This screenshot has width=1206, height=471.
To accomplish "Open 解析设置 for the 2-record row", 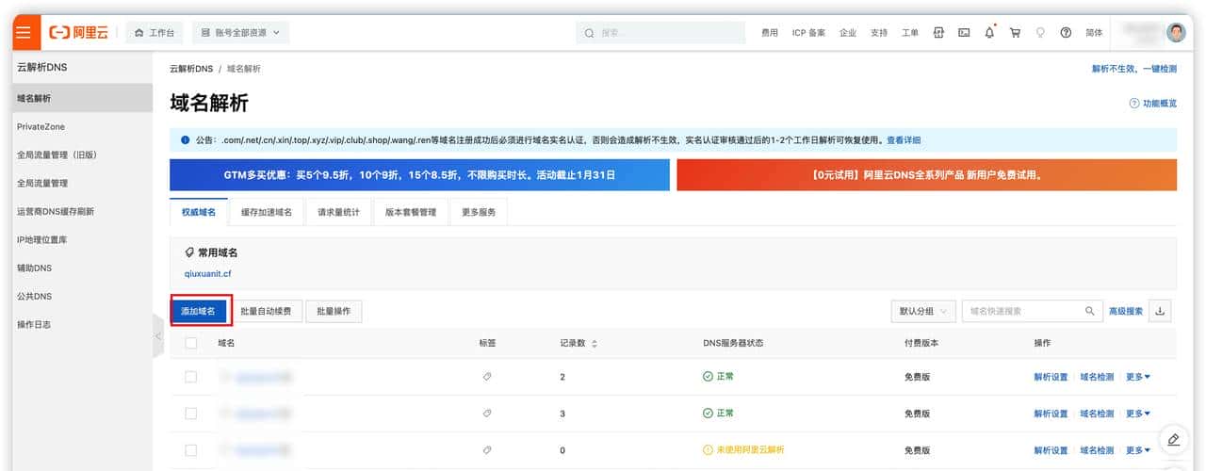I will [x=1051, y=377].
